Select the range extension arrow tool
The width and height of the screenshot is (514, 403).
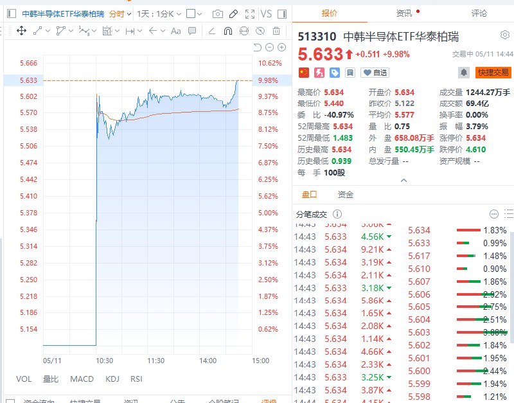[x=130, y=31]
